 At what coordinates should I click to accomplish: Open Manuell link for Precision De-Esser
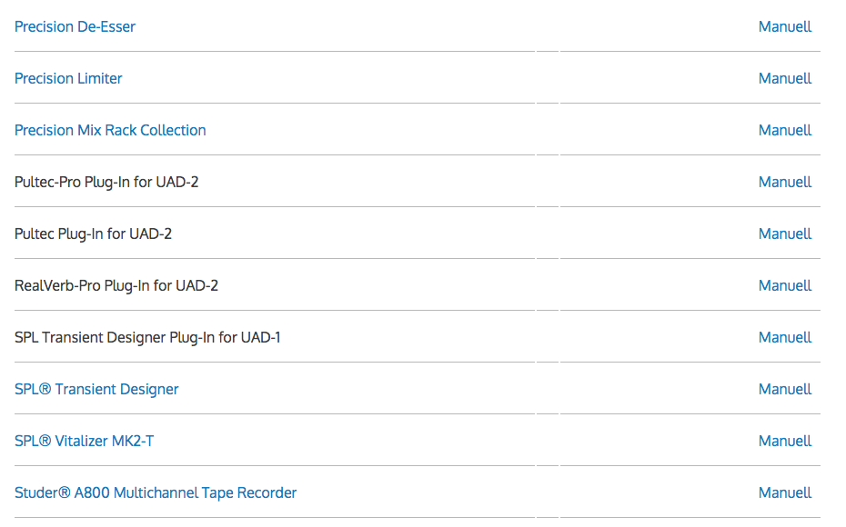pos(784,27)
